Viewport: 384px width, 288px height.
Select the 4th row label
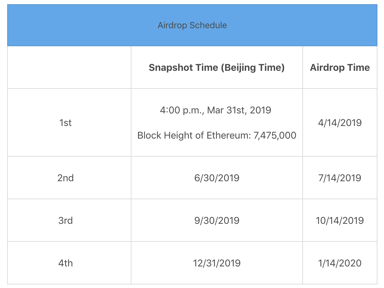[x=65, y=263]
